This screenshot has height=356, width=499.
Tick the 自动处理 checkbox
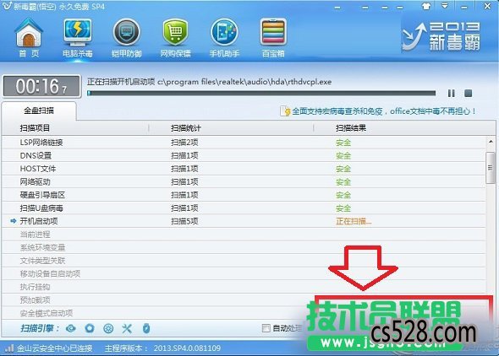[x=266, y=328]
